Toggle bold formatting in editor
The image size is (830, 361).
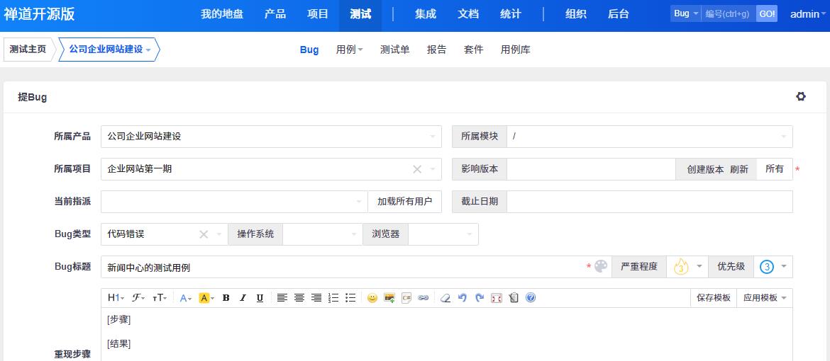[226, 298]
